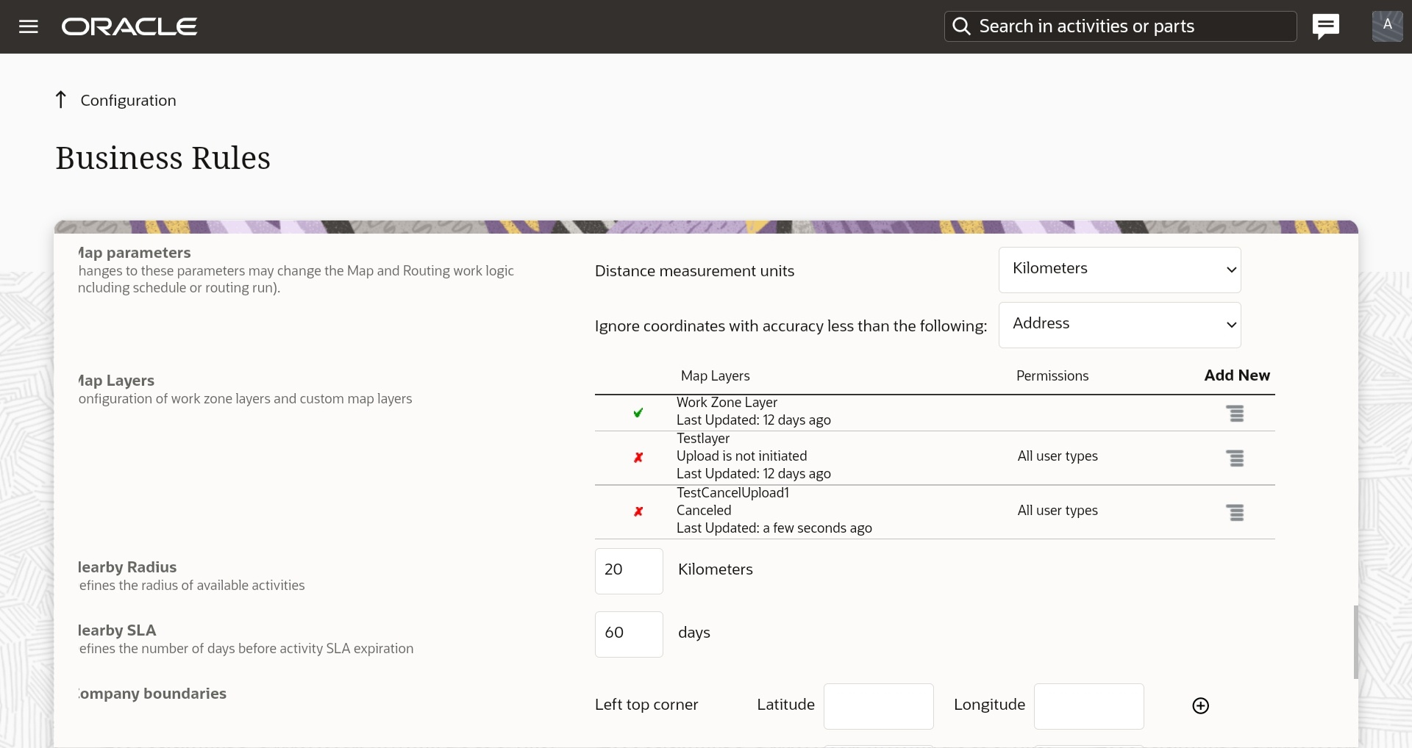Screen dimensions: 1412x748
Task: Click the Business Rules page title
Action: 163,158
